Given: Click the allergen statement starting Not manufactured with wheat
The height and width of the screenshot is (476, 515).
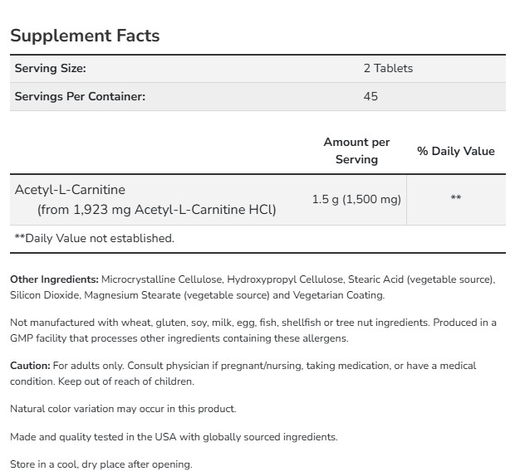Looking at the screenshot, I should click(x=253, y=330).
